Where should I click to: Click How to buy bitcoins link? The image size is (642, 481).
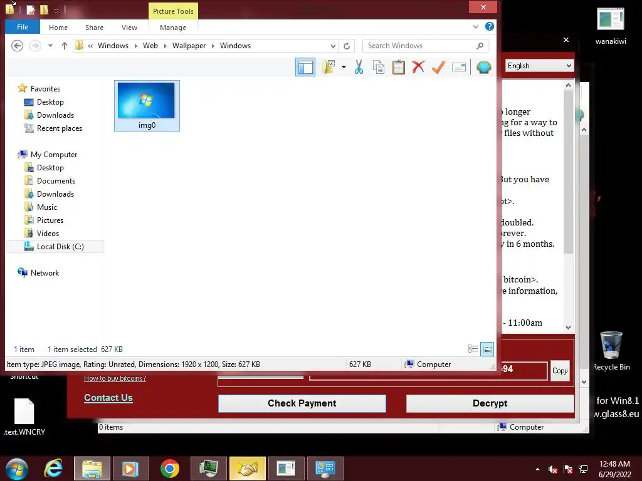pyautogui.click(x=115, y=378)
